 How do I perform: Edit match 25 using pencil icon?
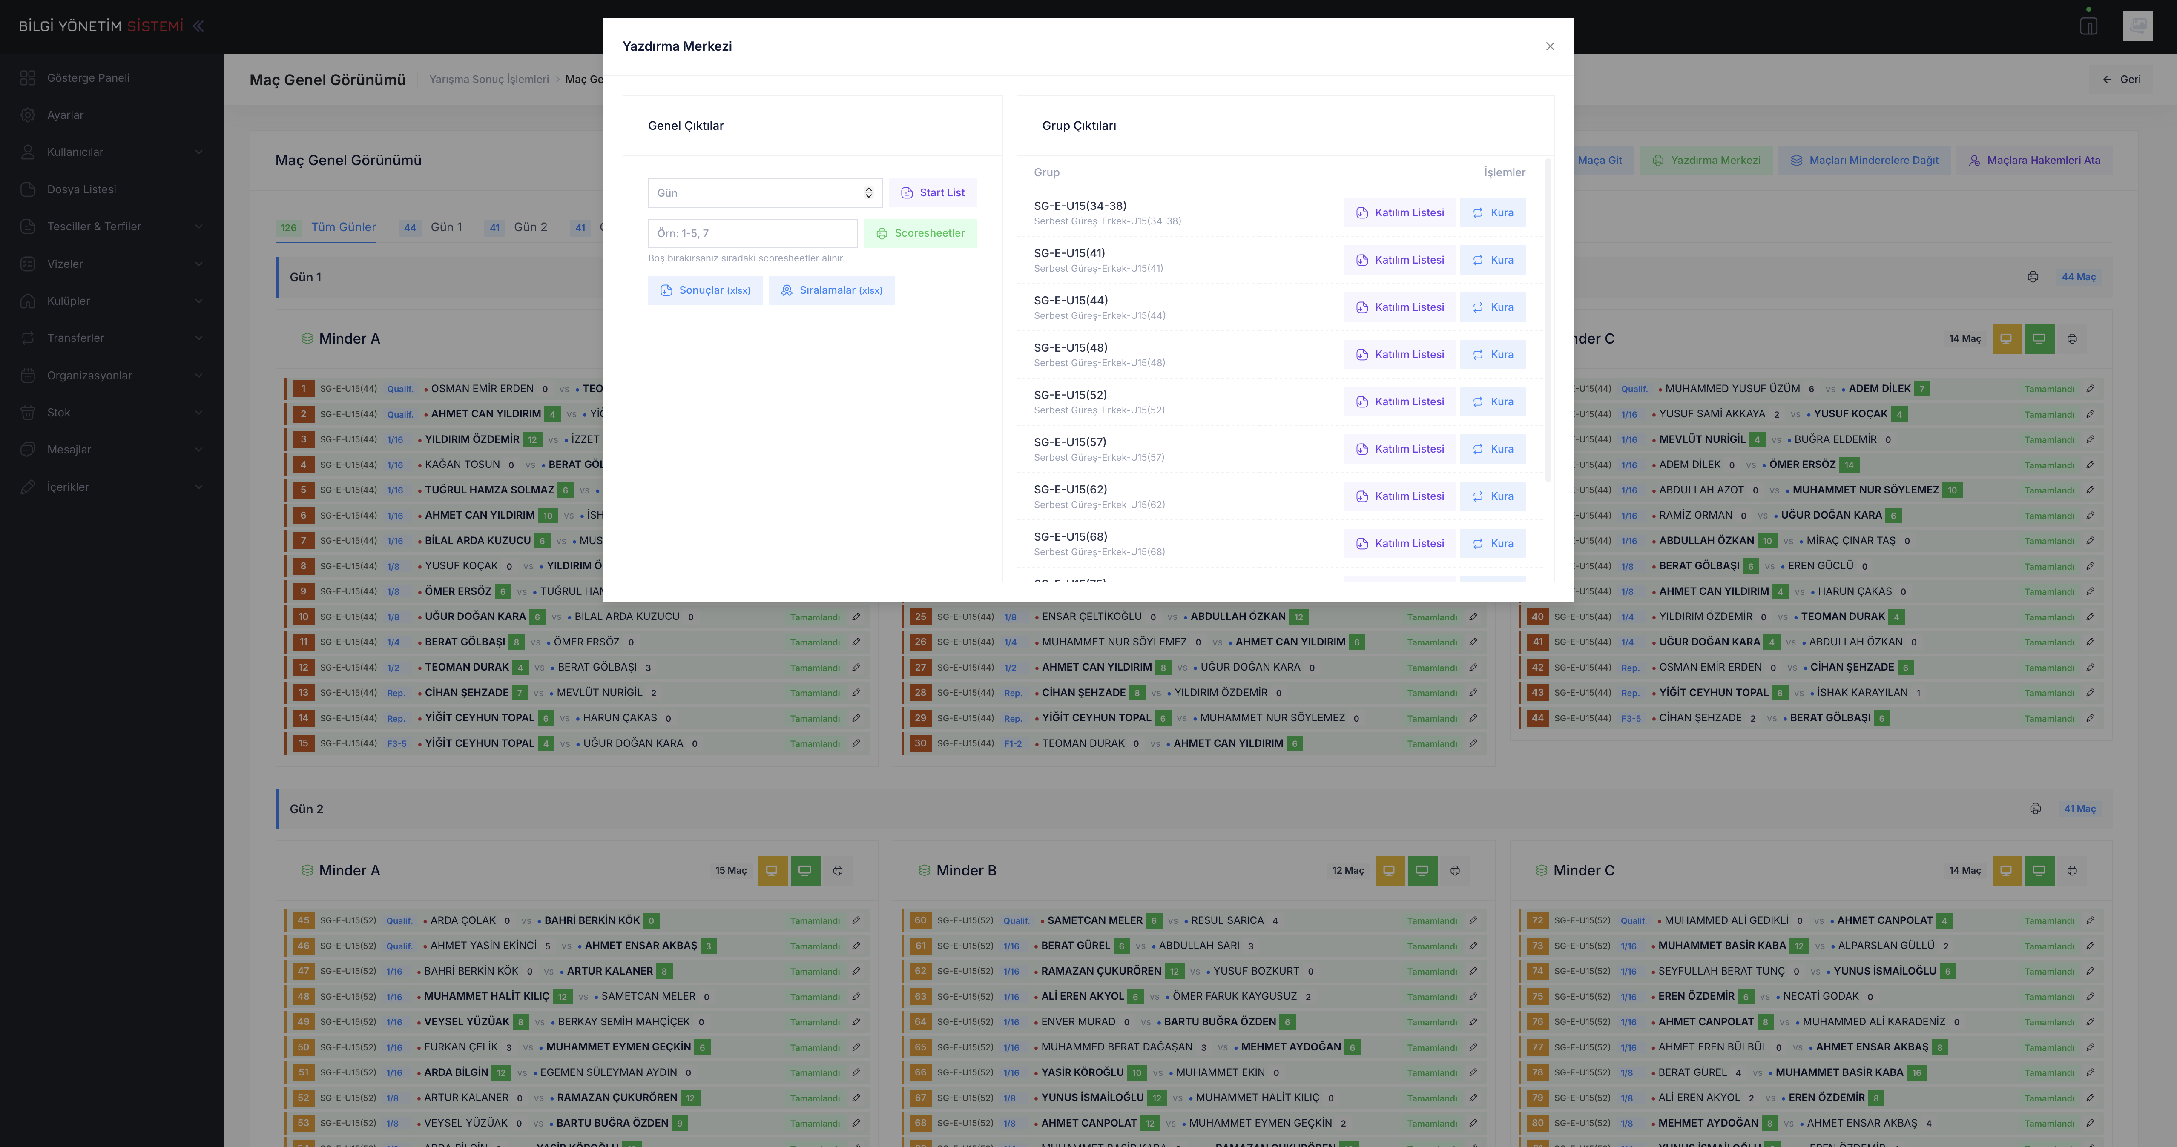point(1473,617)
